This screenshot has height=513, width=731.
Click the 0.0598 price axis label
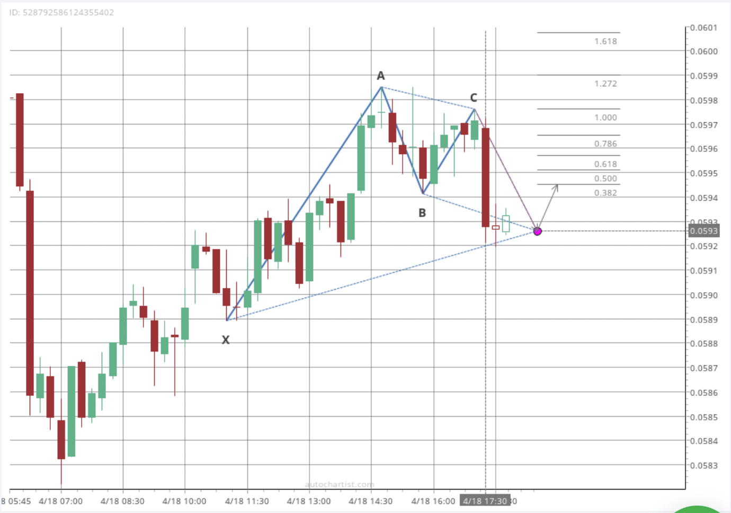(x=704, y=101)
